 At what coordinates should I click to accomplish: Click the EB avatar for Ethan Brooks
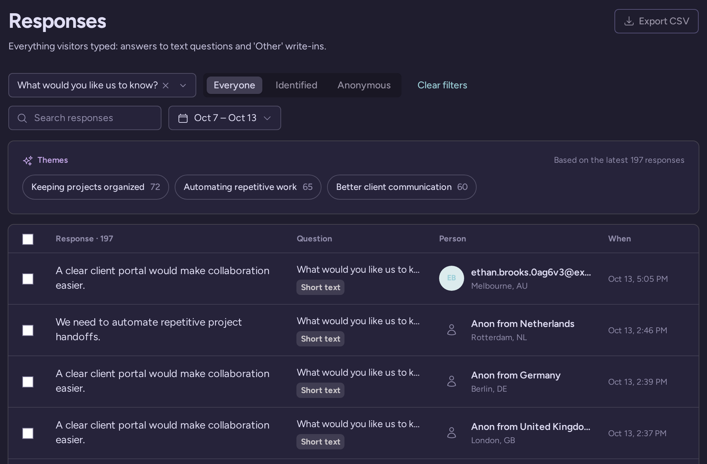click(x=452, y=278)
